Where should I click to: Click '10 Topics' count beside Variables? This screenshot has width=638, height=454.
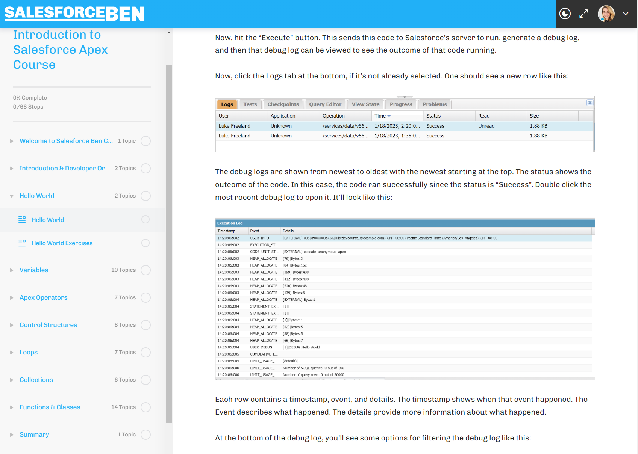pyautogui.click(x=123, y=270)
